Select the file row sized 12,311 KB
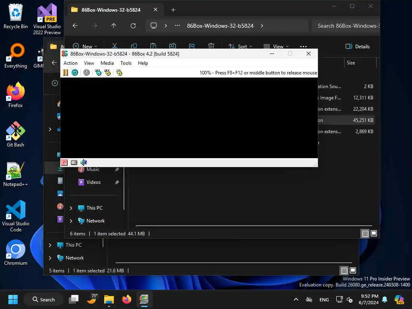The image size is (412, 309). point(346,98)
